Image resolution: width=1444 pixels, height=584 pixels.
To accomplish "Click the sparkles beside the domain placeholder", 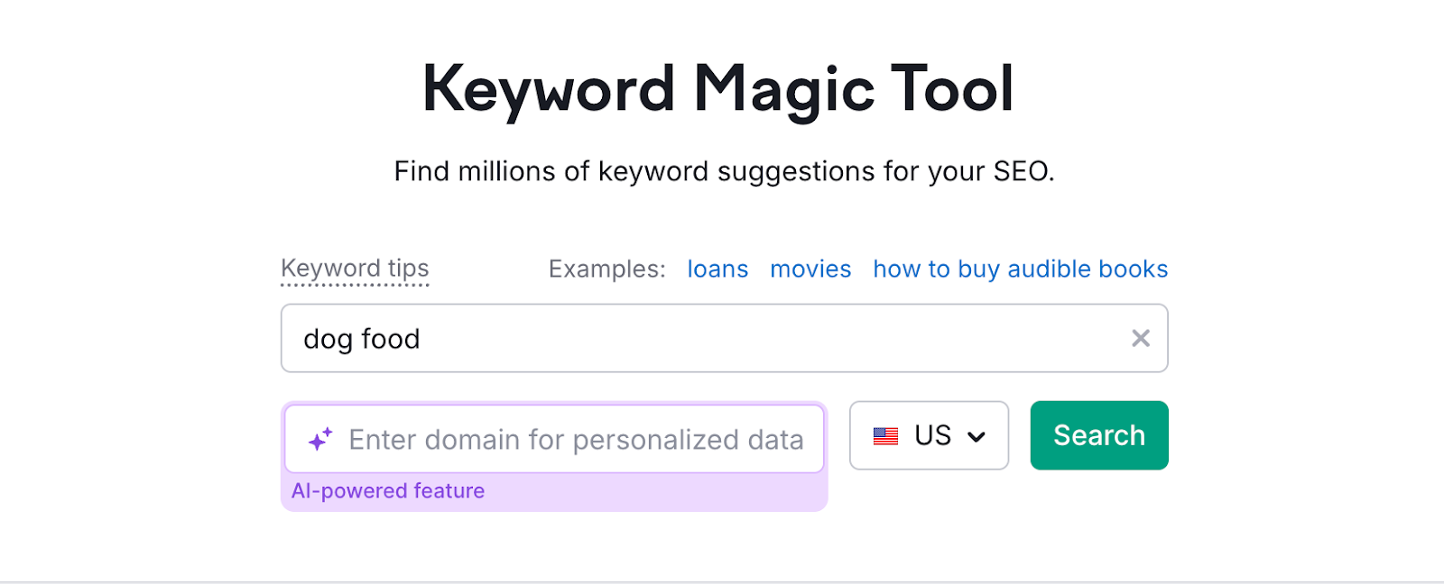I will coord(319,439).
